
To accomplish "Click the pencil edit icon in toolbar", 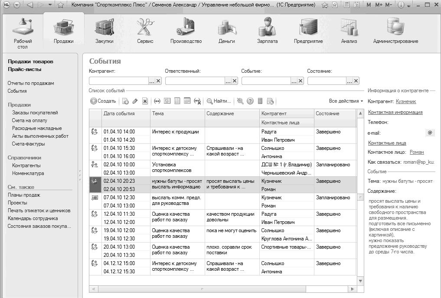I will pos(135,101).
